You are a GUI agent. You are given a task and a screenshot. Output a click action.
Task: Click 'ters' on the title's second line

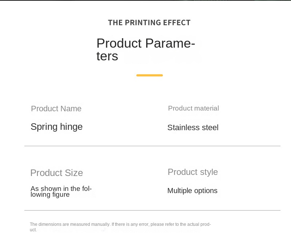107,56
